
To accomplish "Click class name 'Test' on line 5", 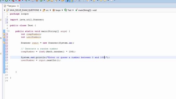I will click(31, 26).
